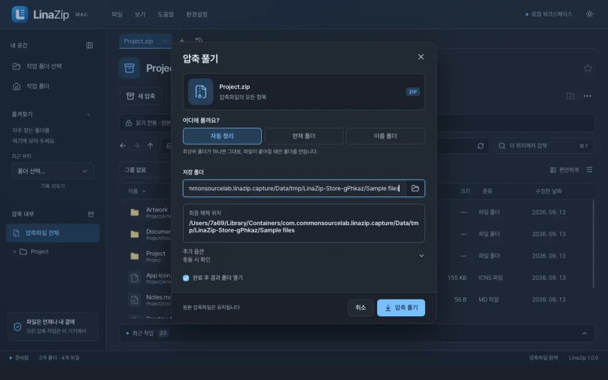Click 로컬 워크스페이스 indicator
Viewport: 608px width, 380px height.
coord(548,14)
